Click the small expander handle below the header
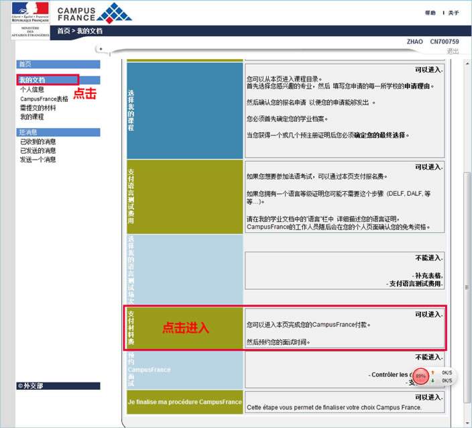Viewport: 472px width, 428px height. (101, 49)
